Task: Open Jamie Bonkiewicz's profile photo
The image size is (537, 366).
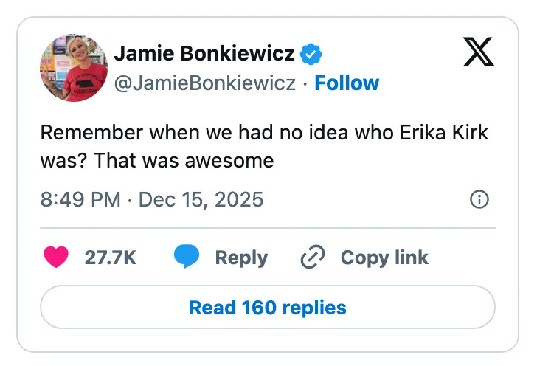Action: coord(73,67)
